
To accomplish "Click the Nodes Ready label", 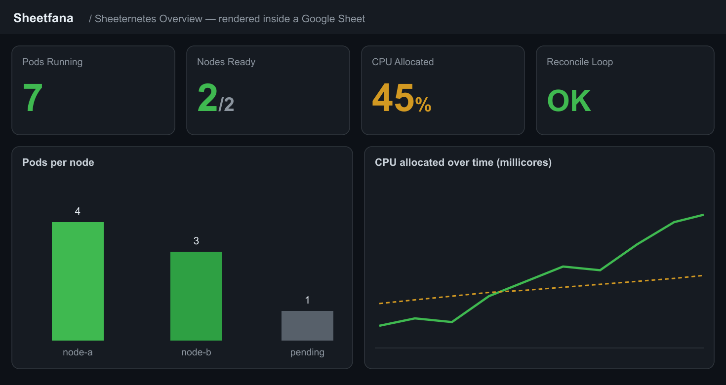I will 226,62.
